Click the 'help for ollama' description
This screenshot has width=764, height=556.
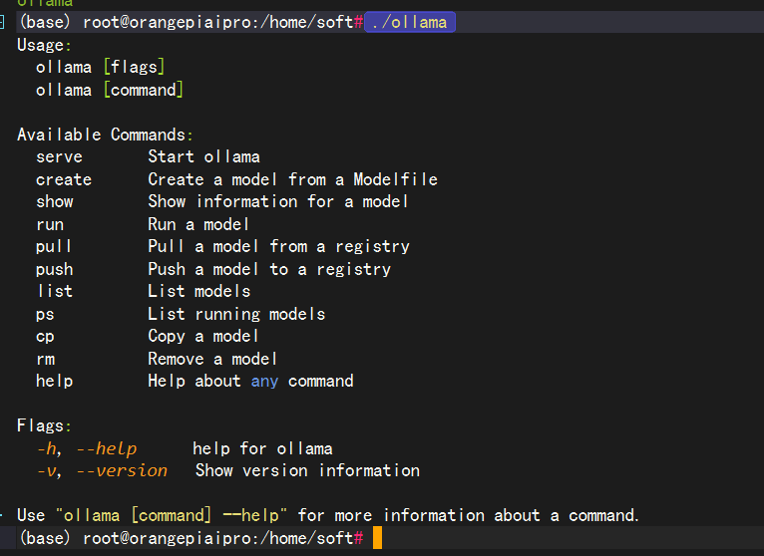click(262, 449)
